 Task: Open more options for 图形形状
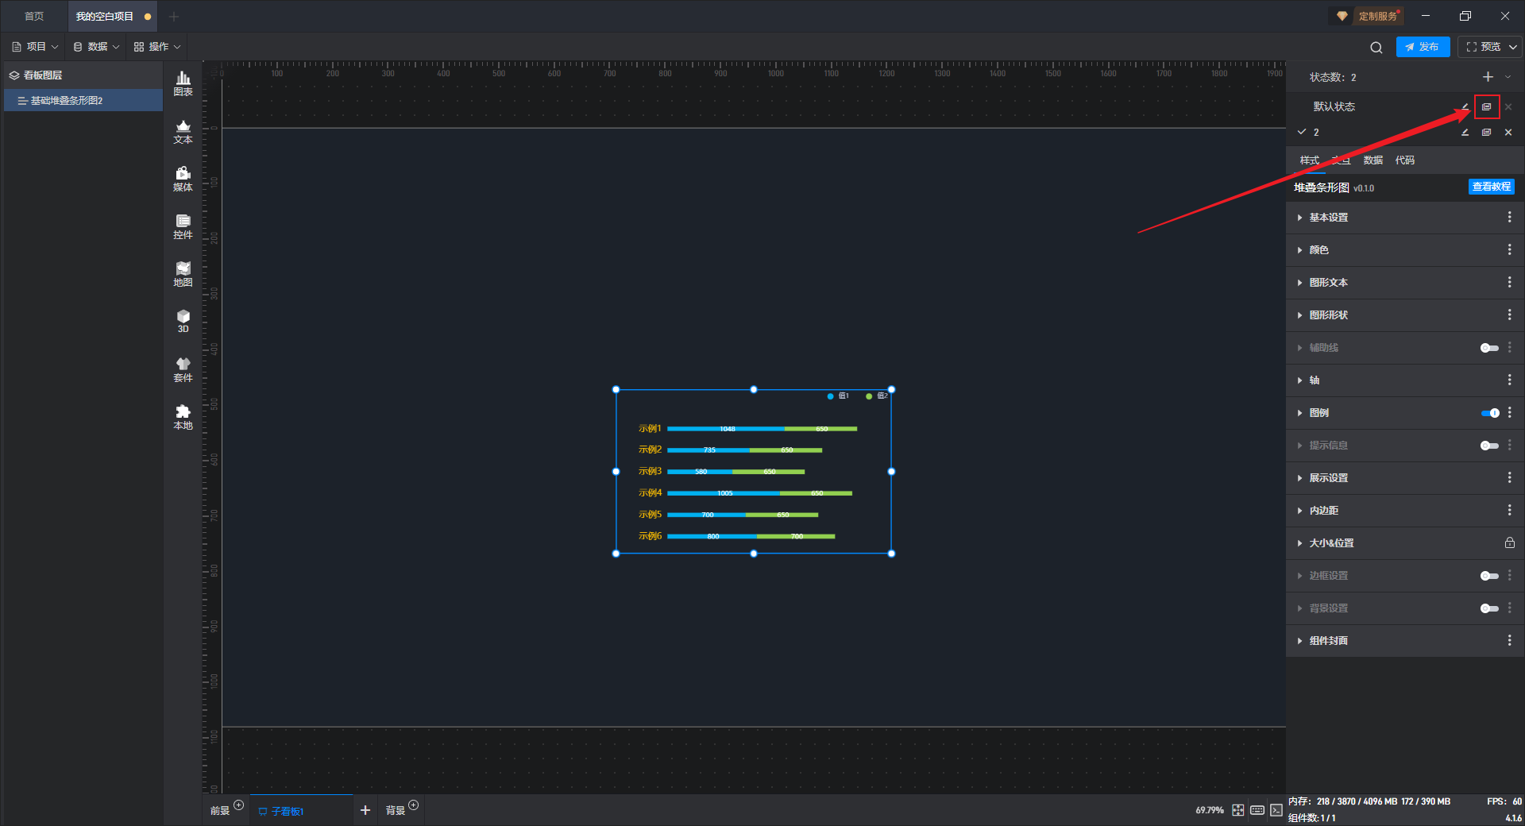[x=1509, y=315]
